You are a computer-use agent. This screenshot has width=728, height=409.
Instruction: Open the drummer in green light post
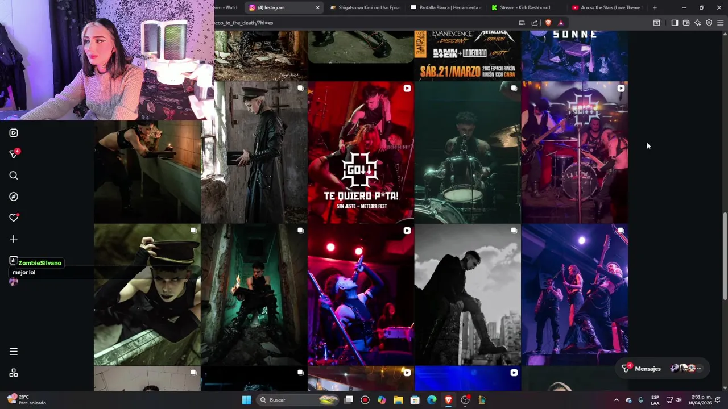pos(468,152)
